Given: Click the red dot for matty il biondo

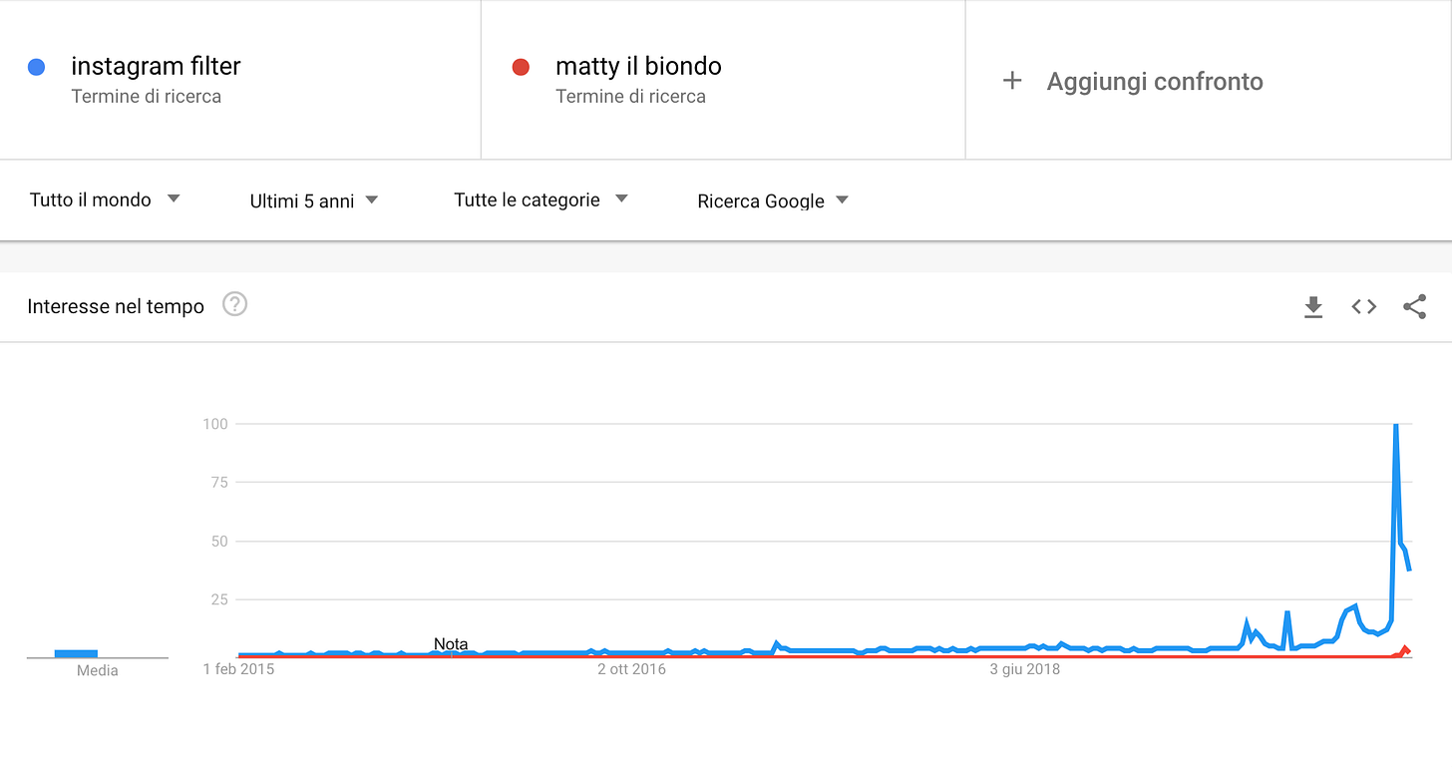Looking at the screenshot, I should click(x=520, y=67).
